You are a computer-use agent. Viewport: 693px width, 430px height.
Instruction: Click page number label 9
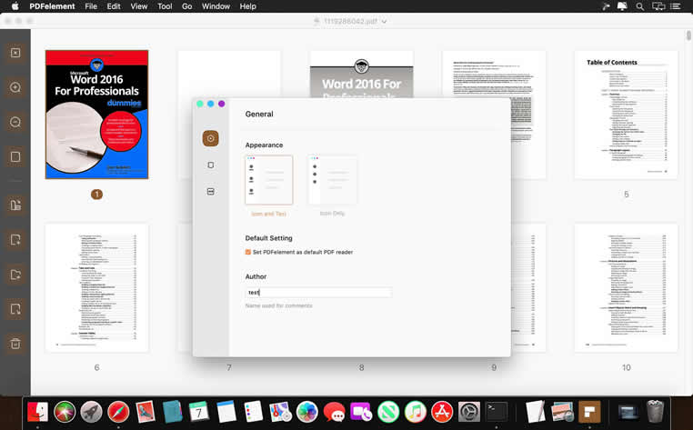click(x=494, y=367)
